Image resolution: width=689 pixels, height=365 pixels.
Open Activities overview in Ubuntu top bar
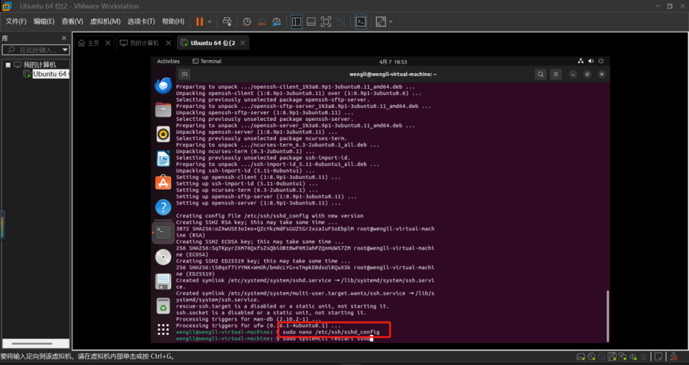click(168, 62)
